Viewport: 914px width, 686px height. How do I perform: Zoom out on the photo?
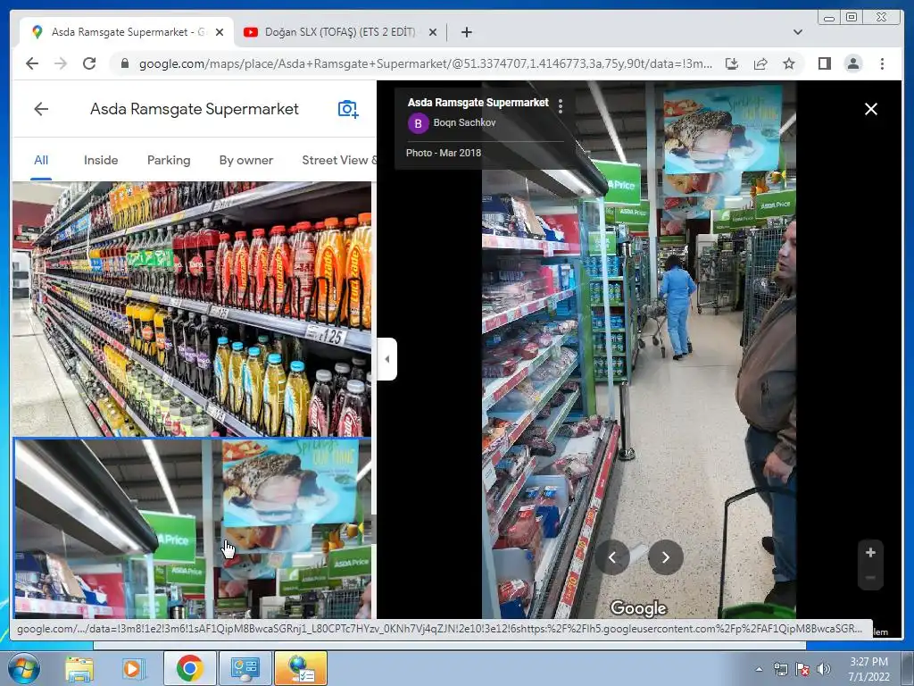870,578
